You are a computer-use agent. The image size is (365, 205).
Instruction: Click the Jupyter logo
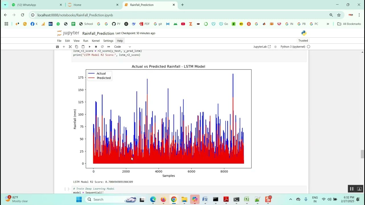tap(68, 33)
